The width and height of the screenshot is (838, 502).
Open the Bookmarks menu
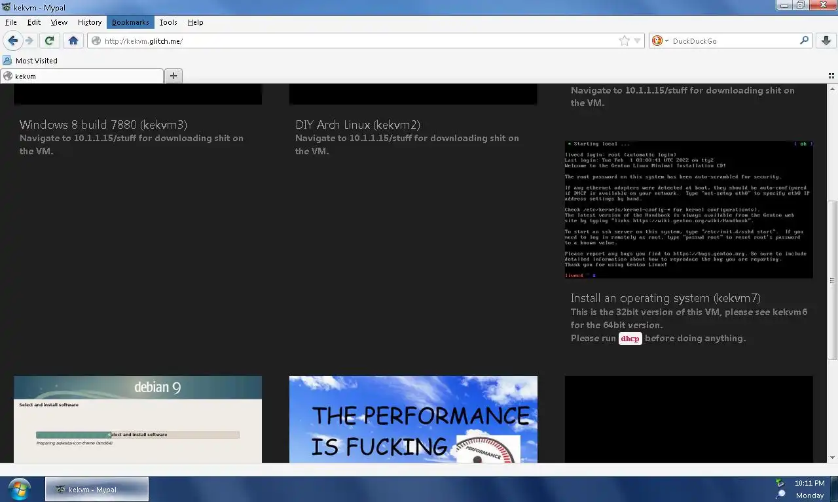[x=130, y=22]
